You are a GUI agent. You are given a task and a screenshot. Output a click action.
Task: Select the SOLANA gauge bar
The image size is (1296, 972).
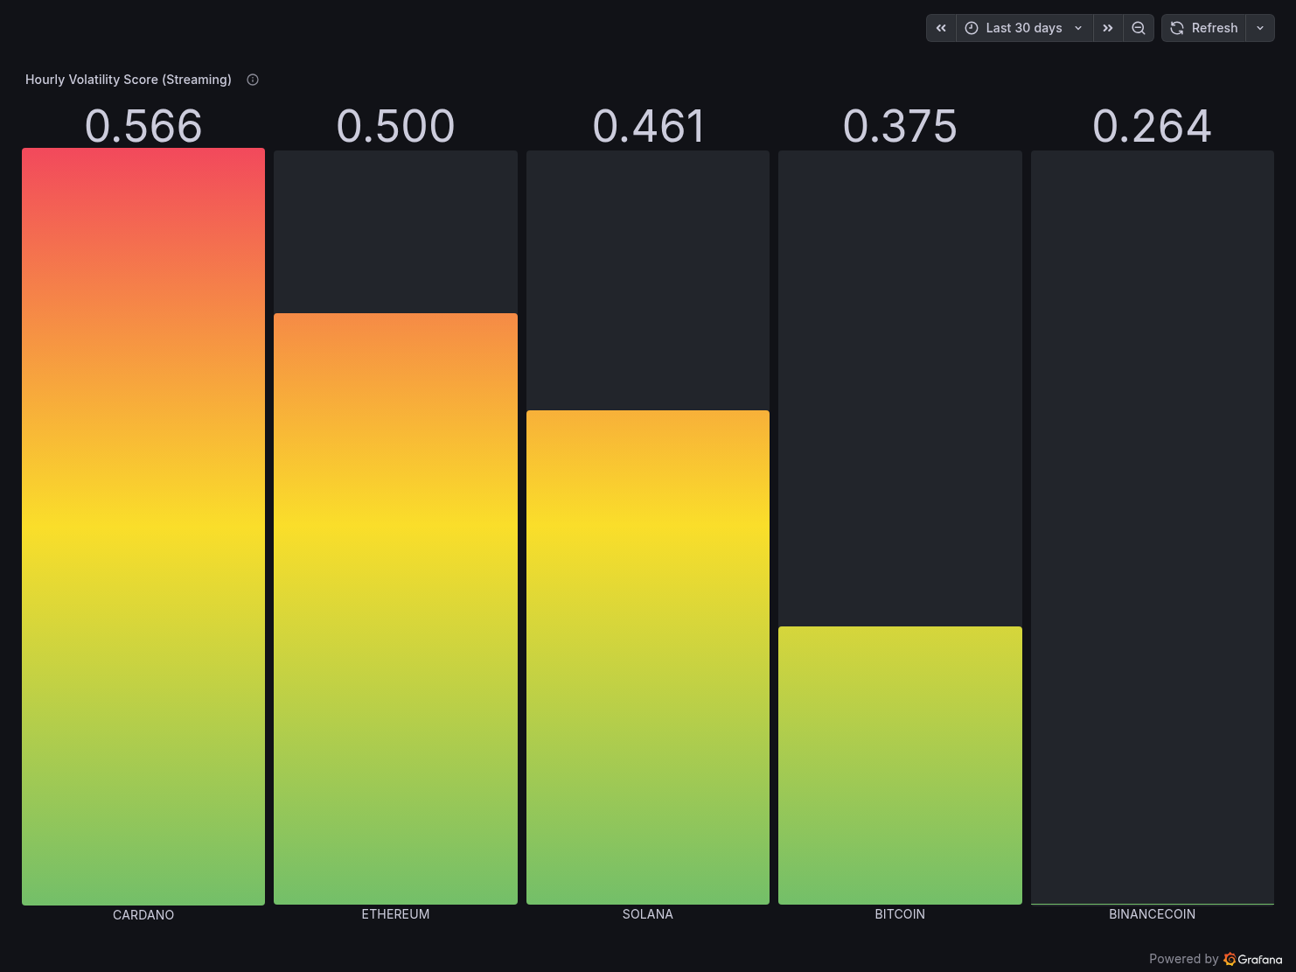pyautogui.click(x=648, y=657)
